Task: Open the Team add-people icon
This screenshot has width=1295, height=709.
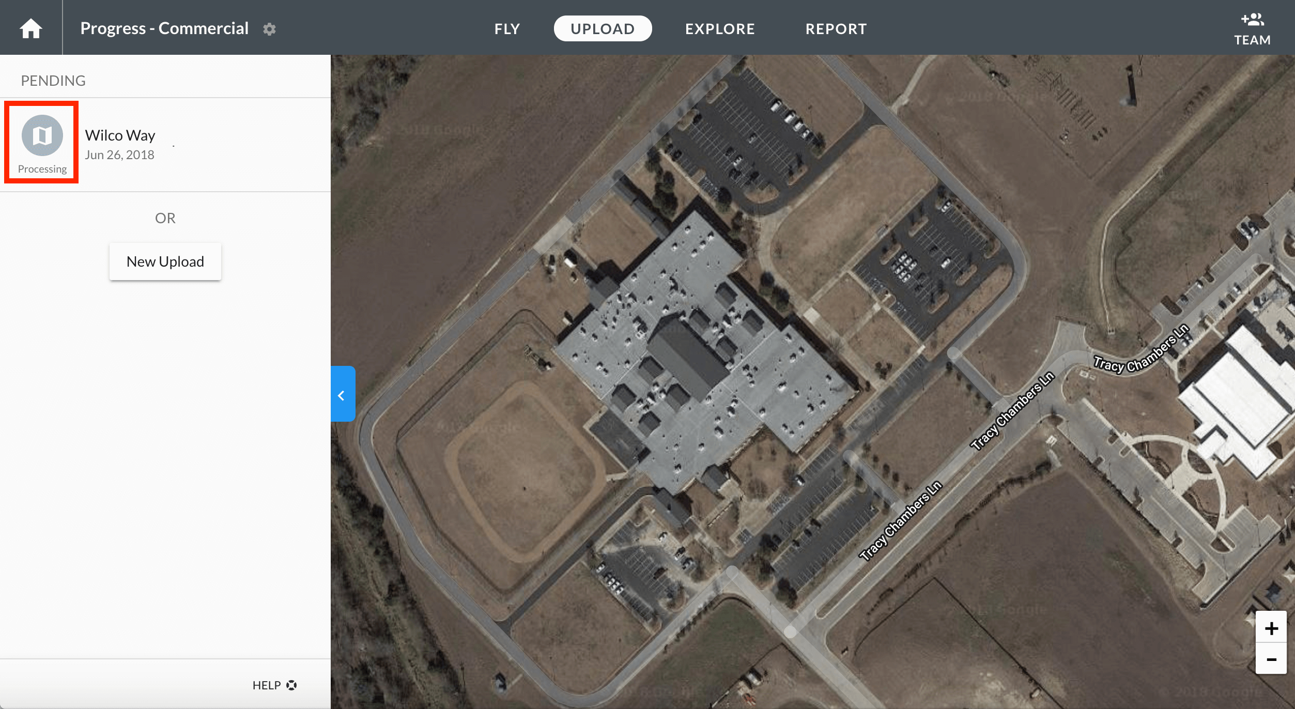Action: [x=1252, y=20]
